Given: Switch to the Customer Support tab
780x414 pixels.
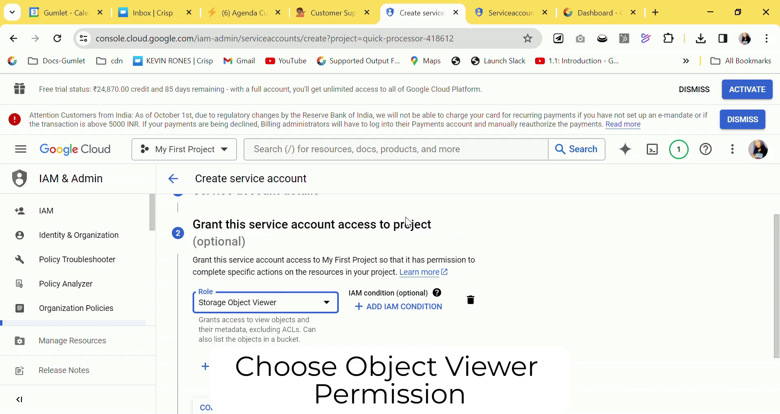Looking at the screenshot, I should [x=332, y=13].
